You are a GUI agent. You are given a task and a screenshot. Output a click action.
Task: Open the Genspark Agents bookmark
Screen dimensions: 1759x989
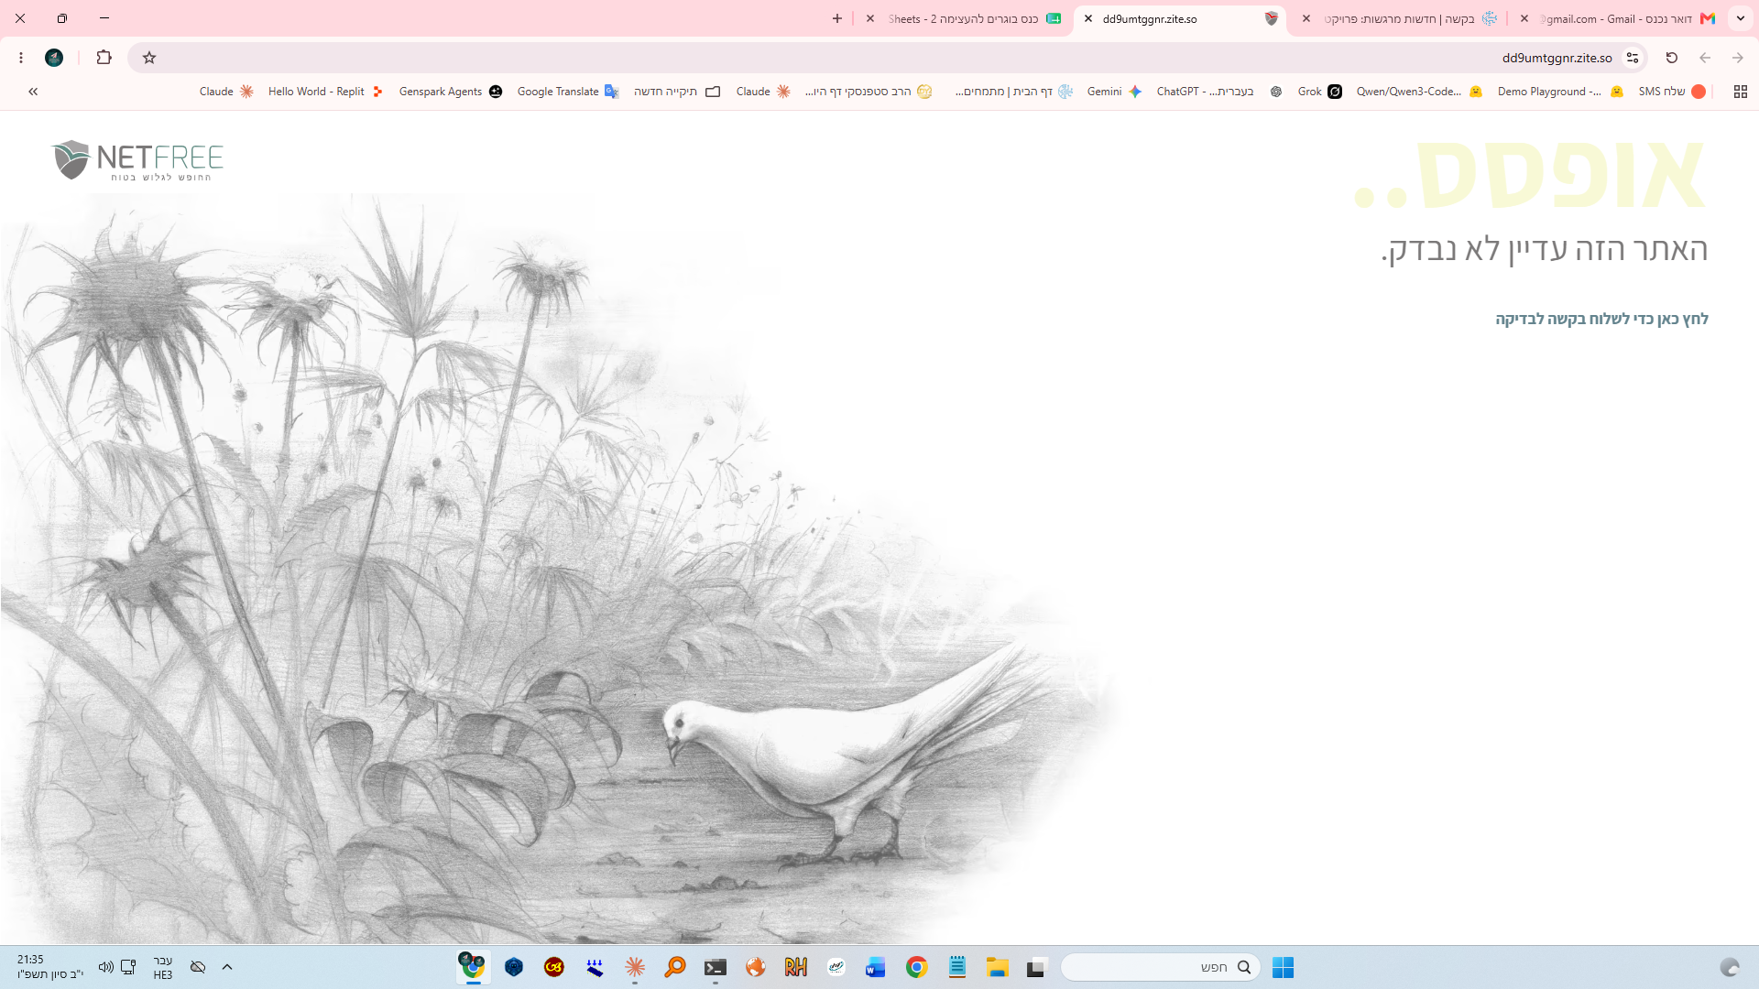(451, 92)
